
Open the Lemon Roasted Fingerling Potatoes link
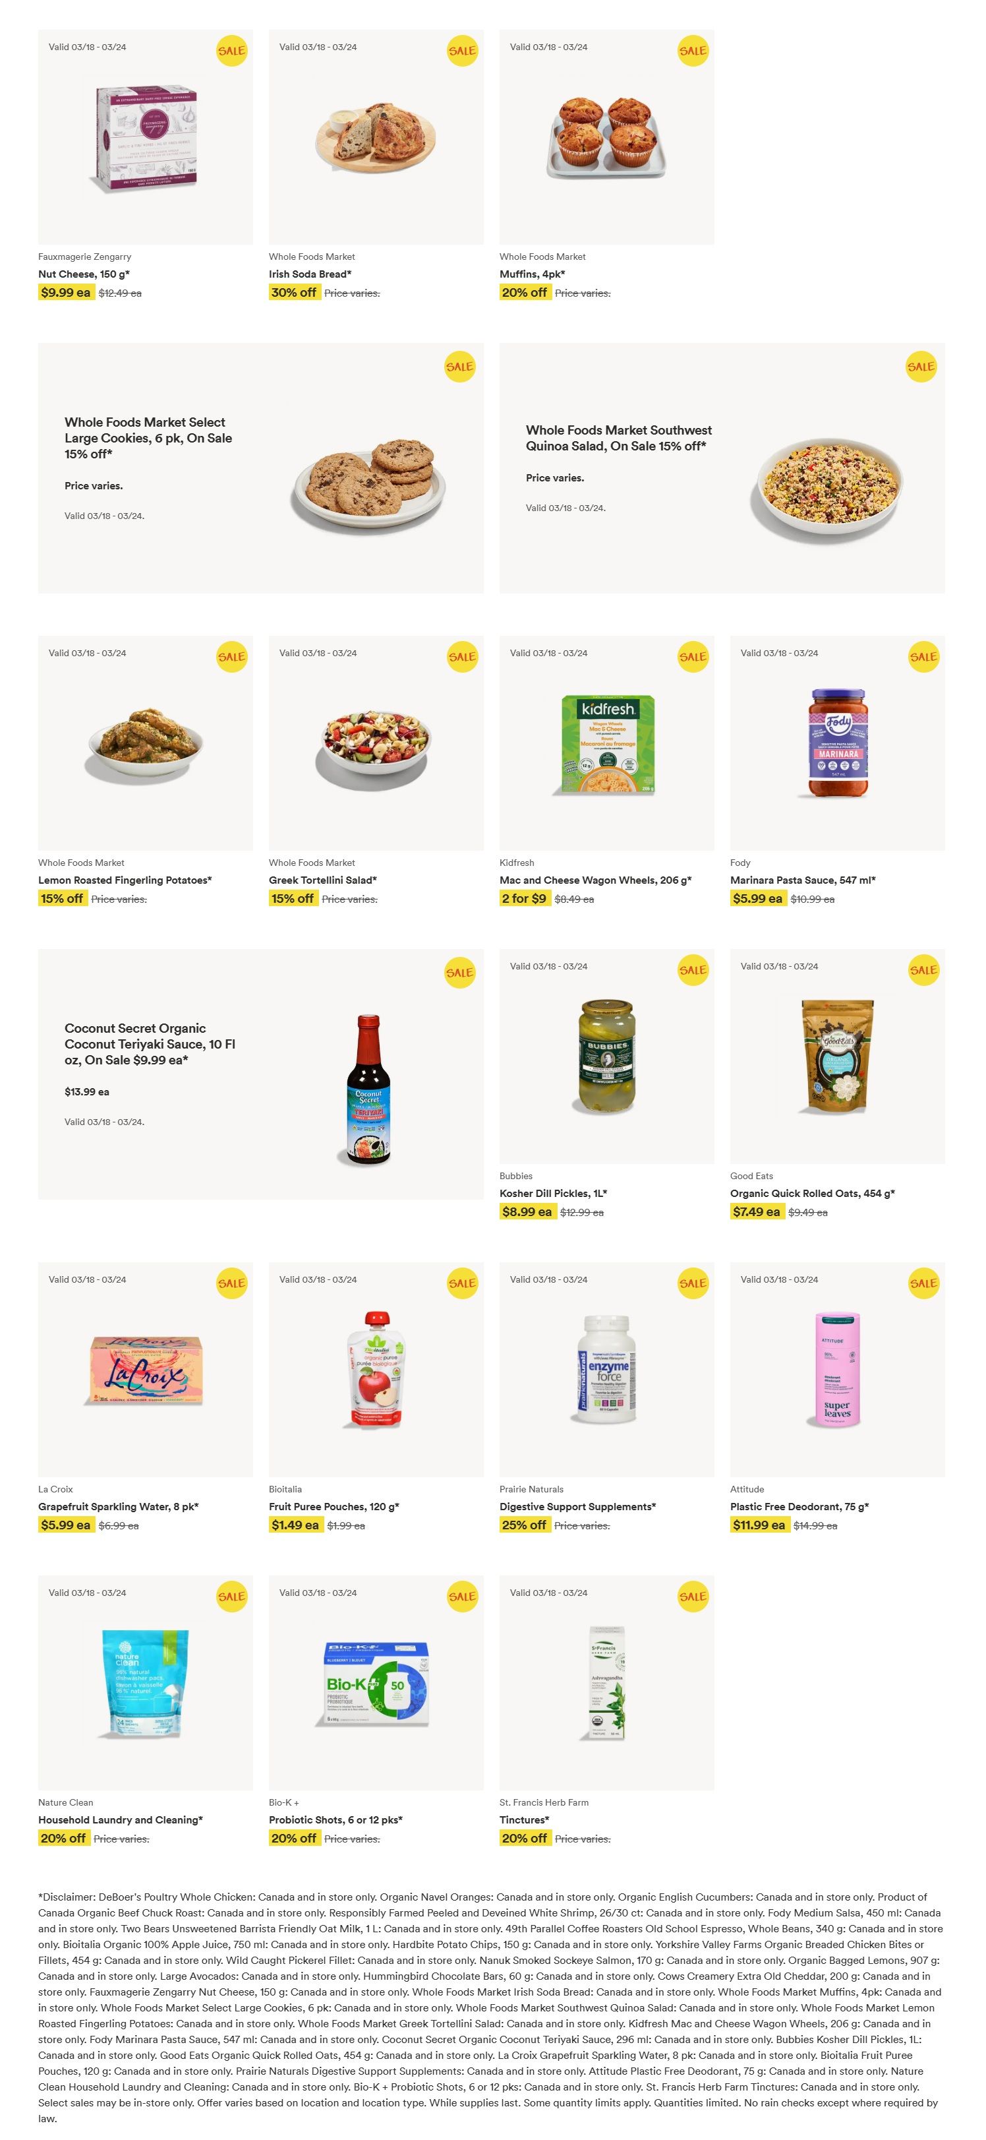(125, 880)
